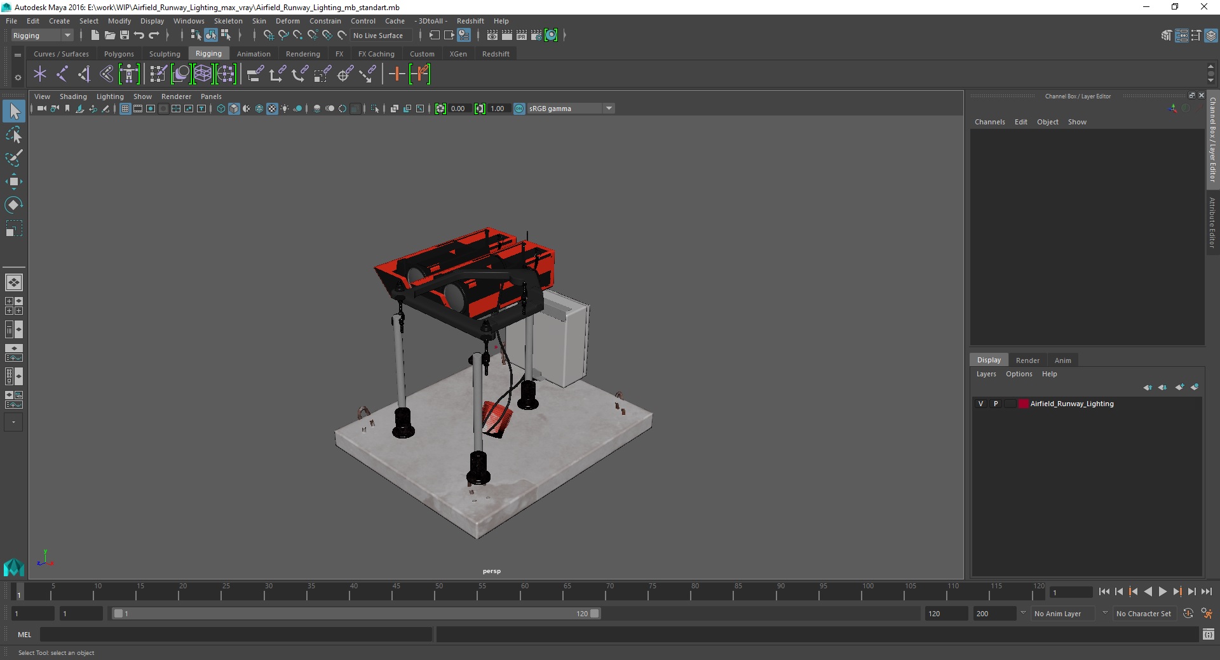
Task: Expand the quick layout options arrow in toolbox
Action: click(13, 422)
